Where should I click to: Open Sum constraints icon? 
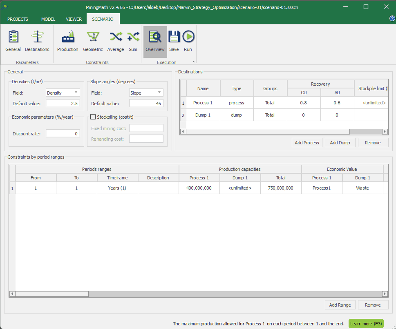[x=133, y=41]
